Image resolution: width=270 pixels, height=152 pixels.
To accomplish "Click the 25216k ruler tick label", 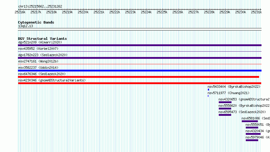I will 20,12.
